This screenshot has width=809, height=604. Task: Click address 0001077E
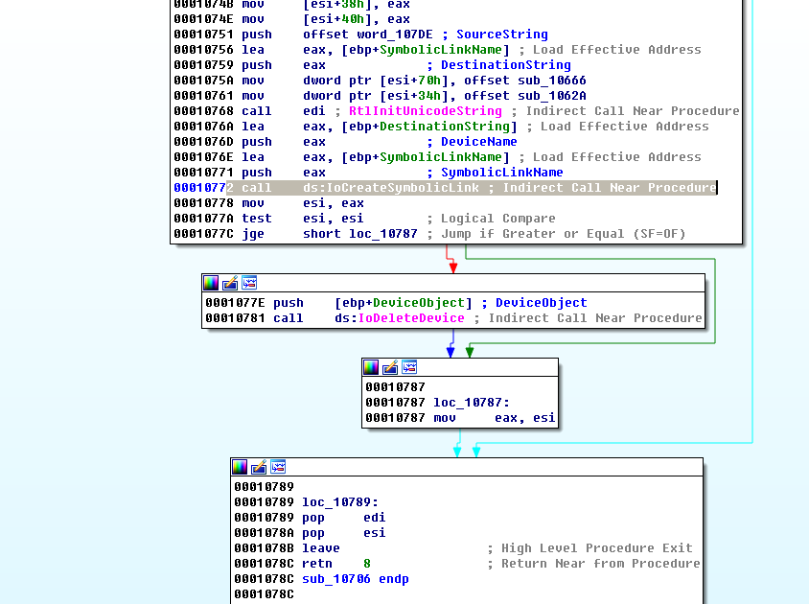point(235,303)
